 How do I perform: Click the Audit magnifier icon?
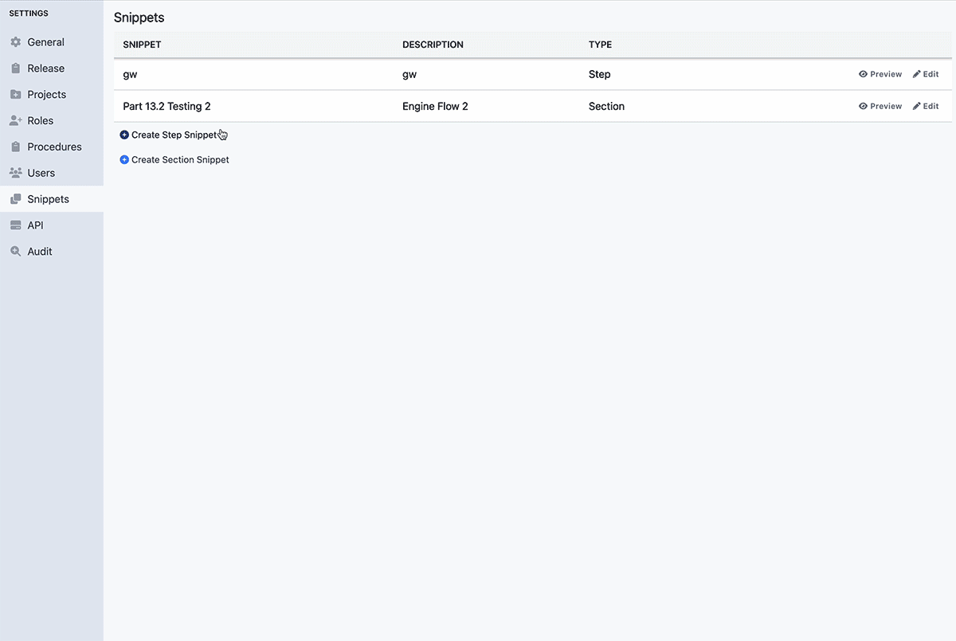pyautogui.click(x=15, y=251)
